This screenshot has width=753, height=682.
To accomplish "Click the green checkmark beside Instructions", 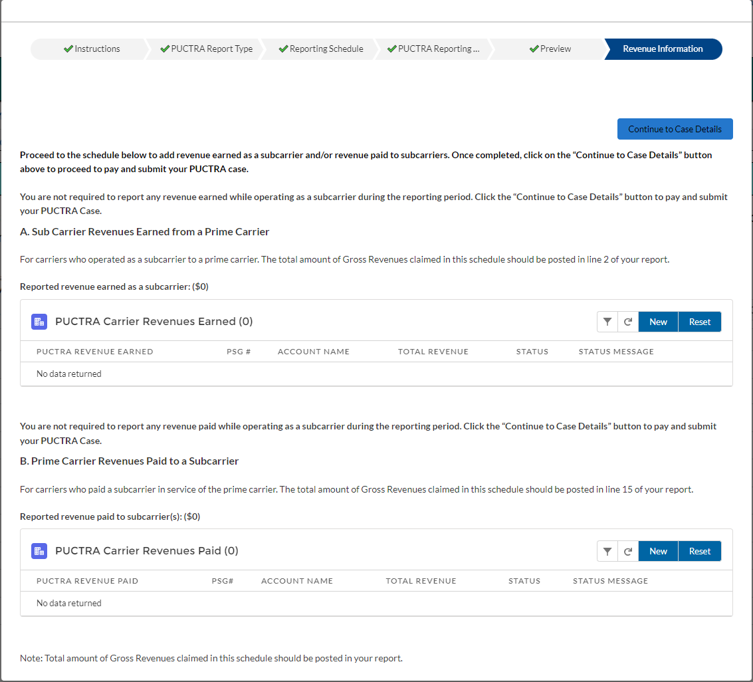I will click(68, 49).
